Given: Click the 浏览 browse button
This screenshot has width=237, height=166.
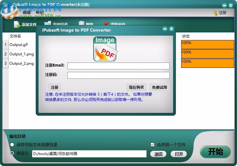Looking at the screenshot, I should [158, 154].
